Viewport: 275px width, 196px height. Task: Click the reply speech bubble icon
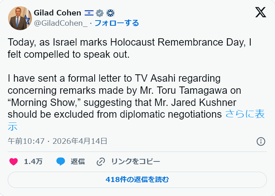coord(61,161)
